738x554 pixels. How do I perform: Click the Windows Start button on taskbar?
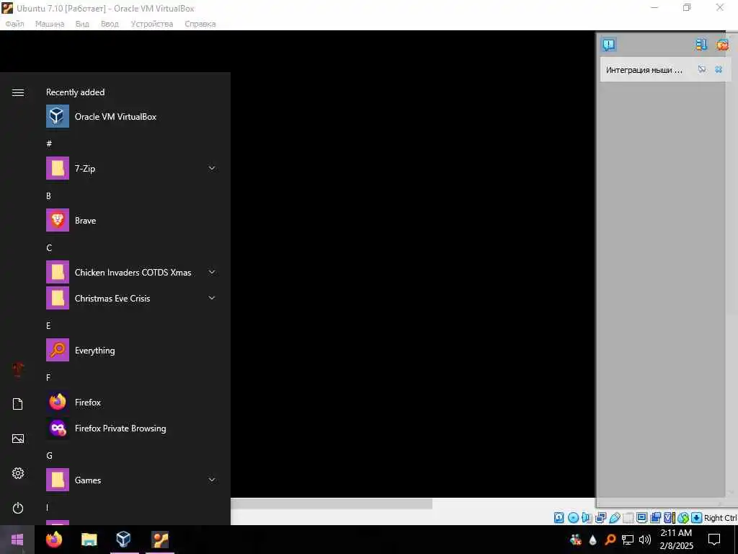pos(17,540)
